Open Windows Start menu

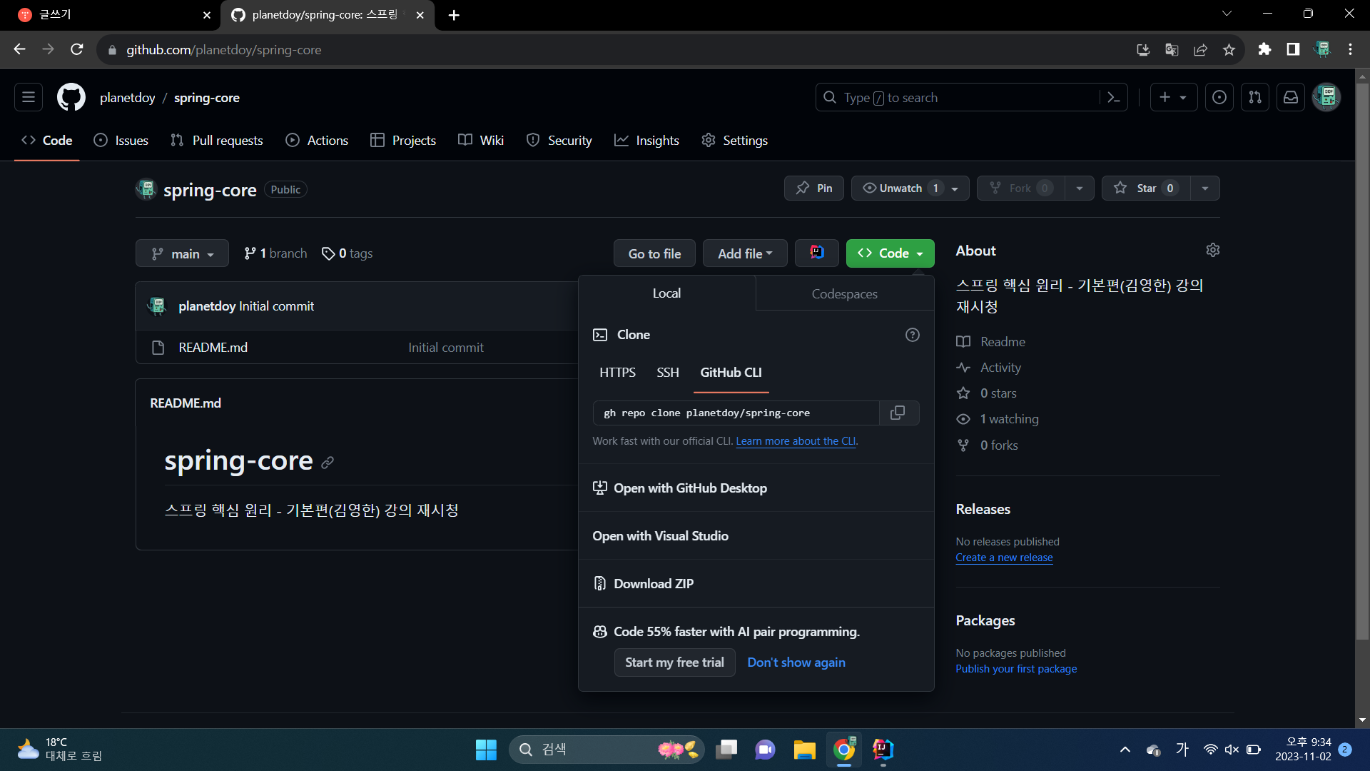pyautogui.click(x=486, y=750)
